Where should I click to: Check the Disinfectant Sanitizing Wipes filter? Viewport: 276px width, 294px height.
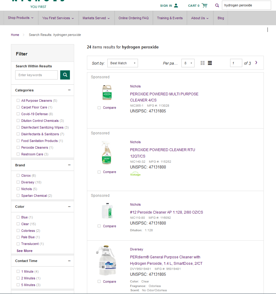18,127
